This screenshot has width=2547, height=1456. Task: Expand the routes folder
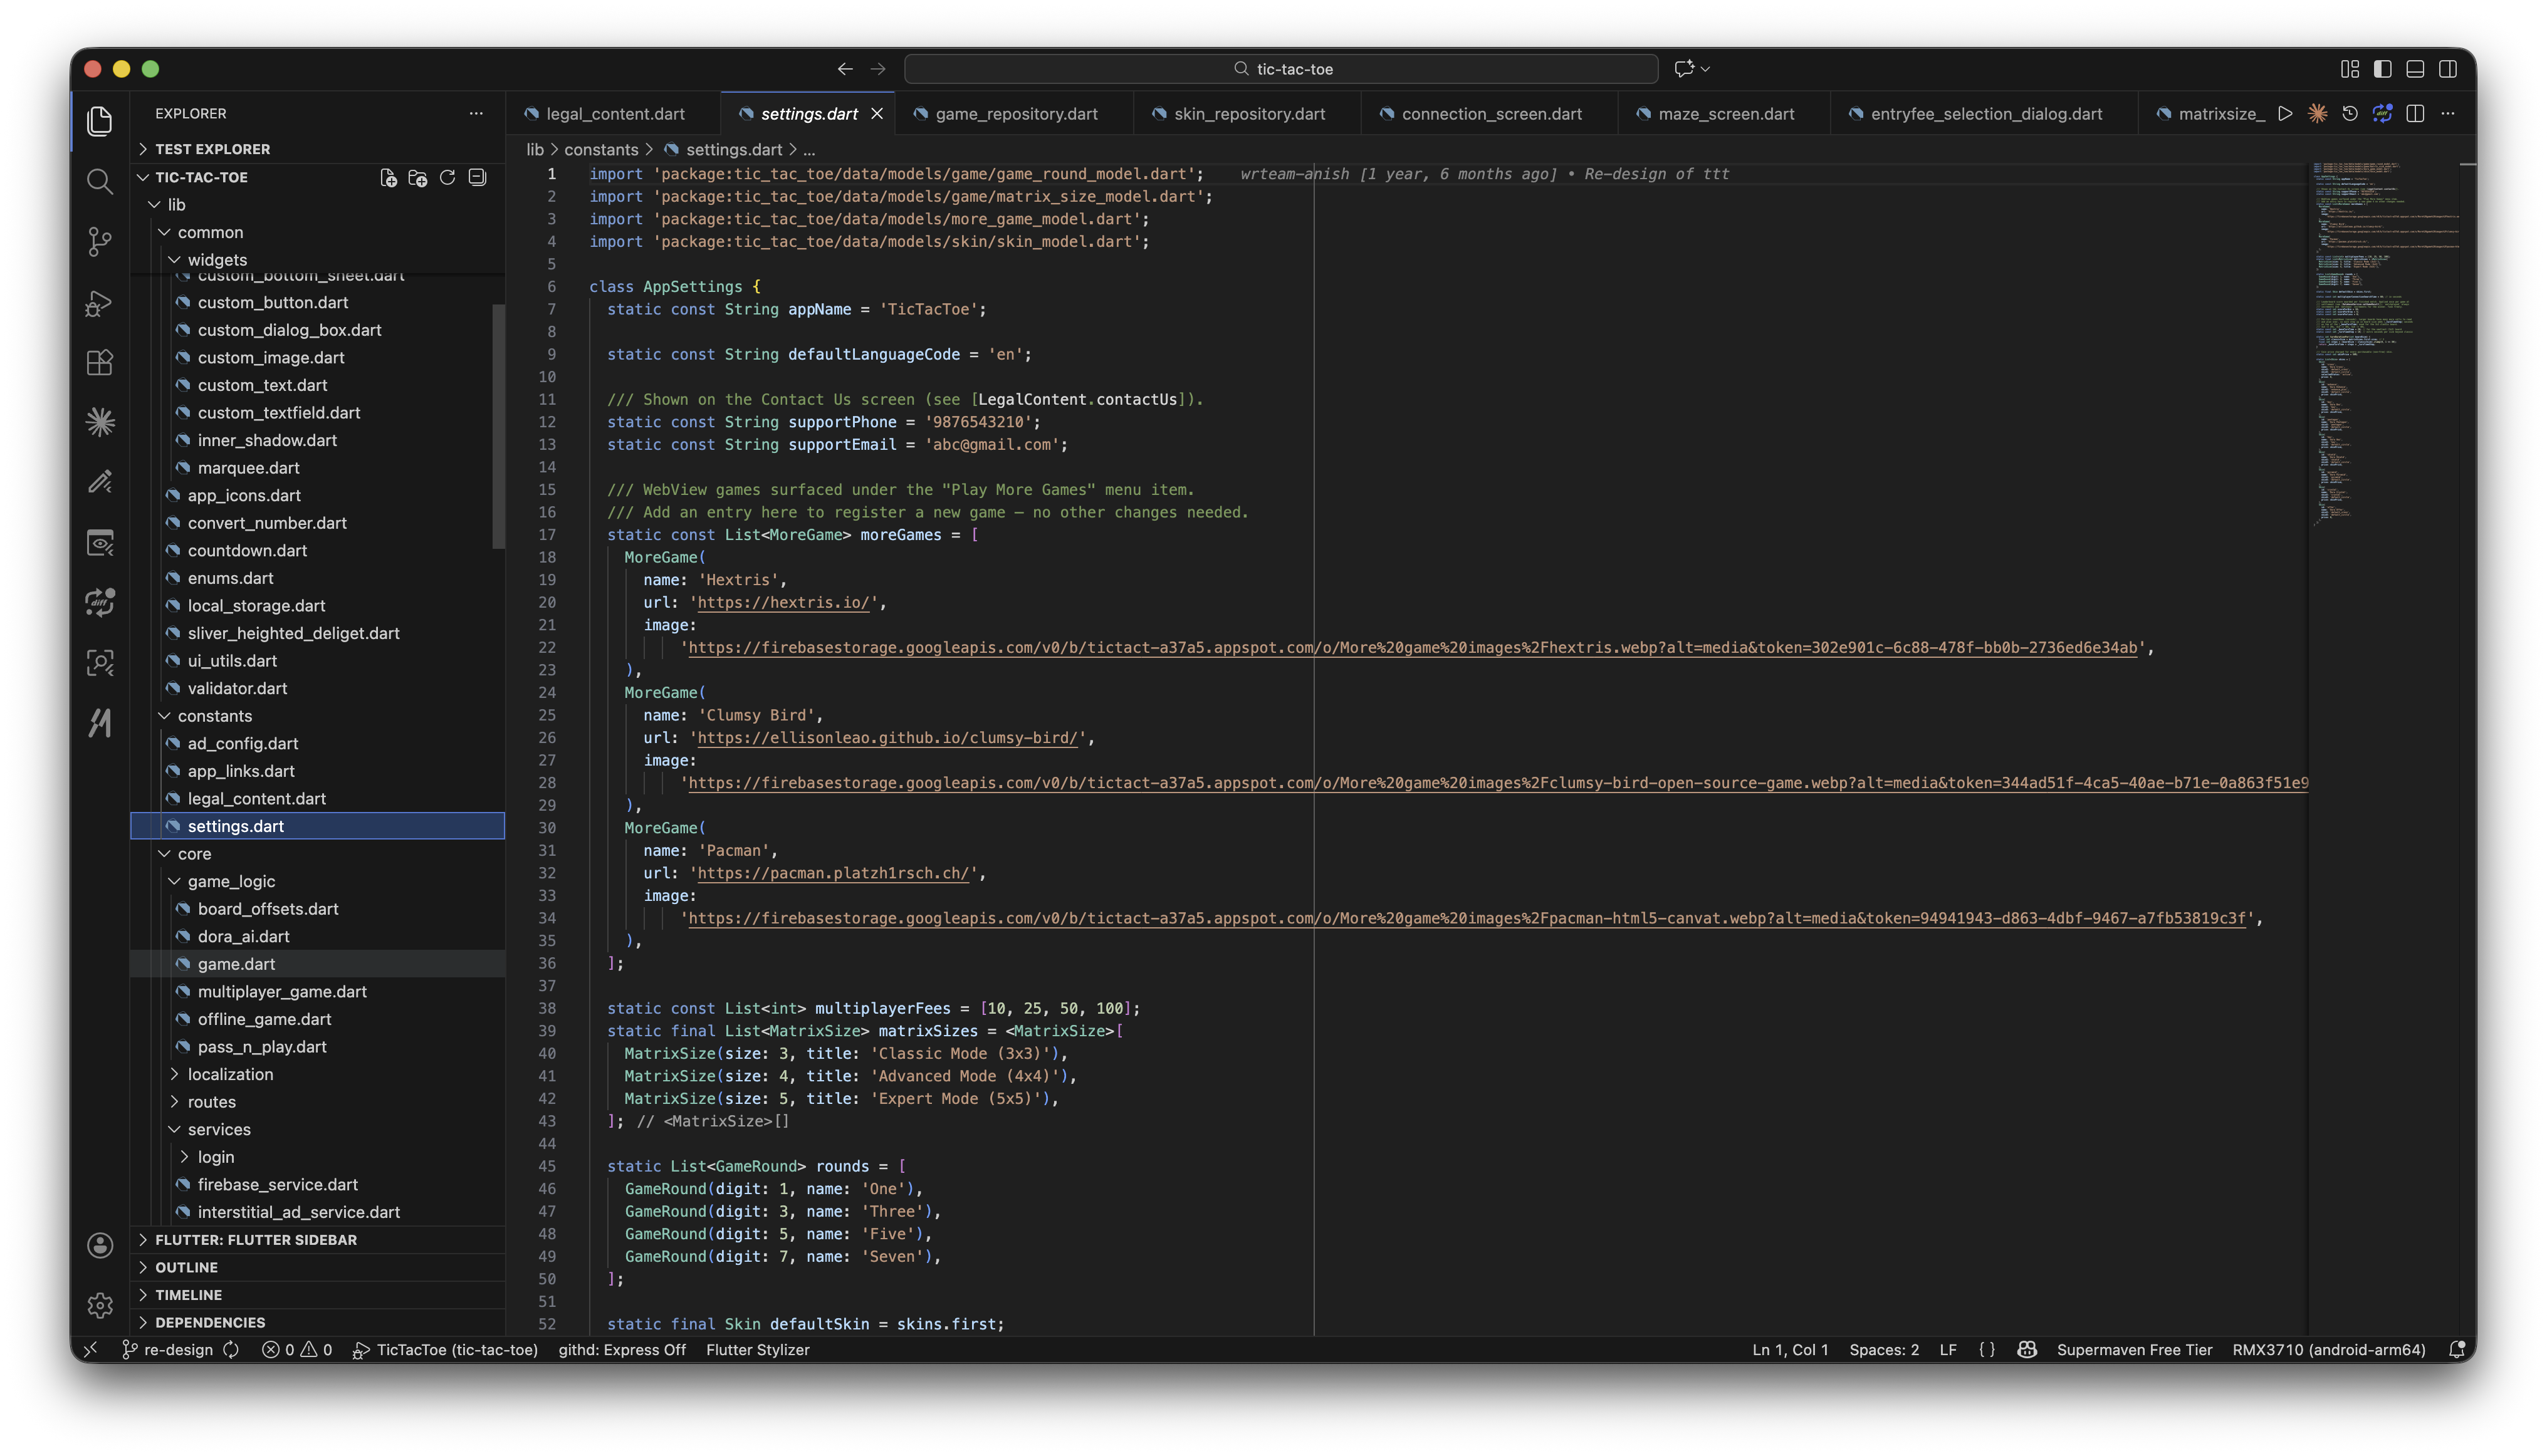tap(174, 1102)
